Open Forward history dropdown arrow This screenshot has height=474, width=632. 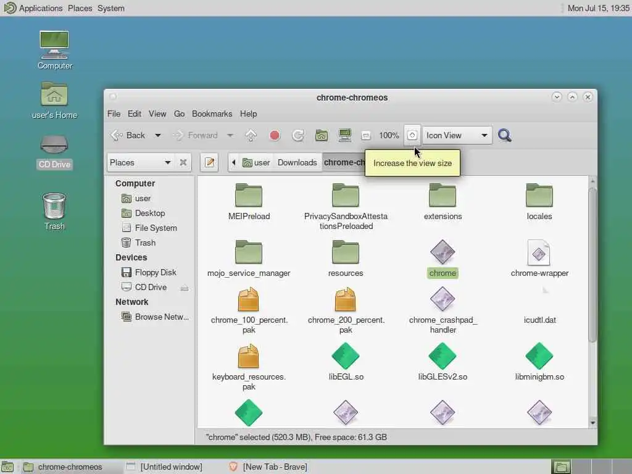[230, 135]
